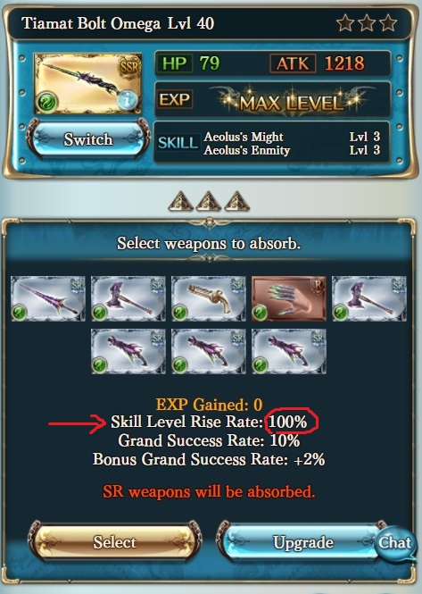Open the weapon info icon
Image resolution: width=422 pixels, height=594 pixels.
(x=127, y=100)
